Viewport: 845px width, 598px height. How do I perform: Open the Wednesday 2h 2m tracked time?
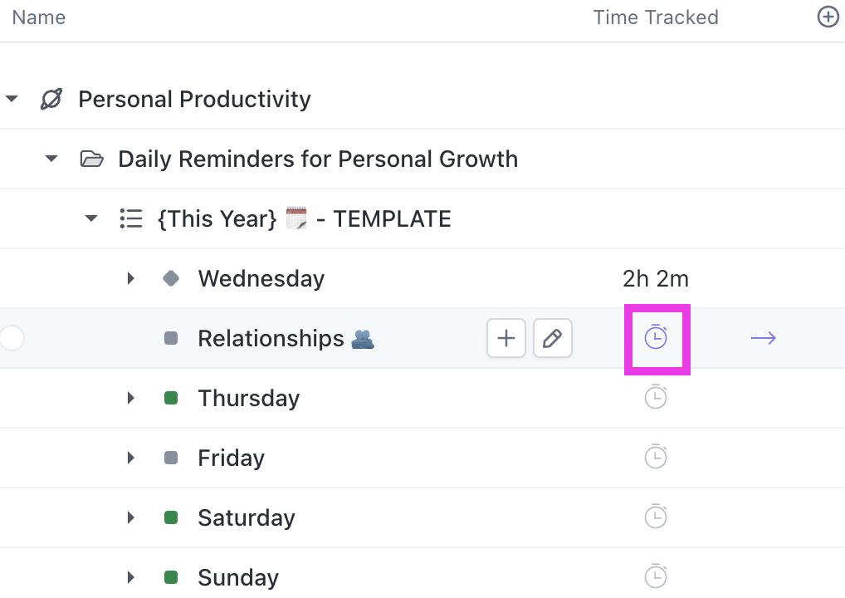point(656,278)
